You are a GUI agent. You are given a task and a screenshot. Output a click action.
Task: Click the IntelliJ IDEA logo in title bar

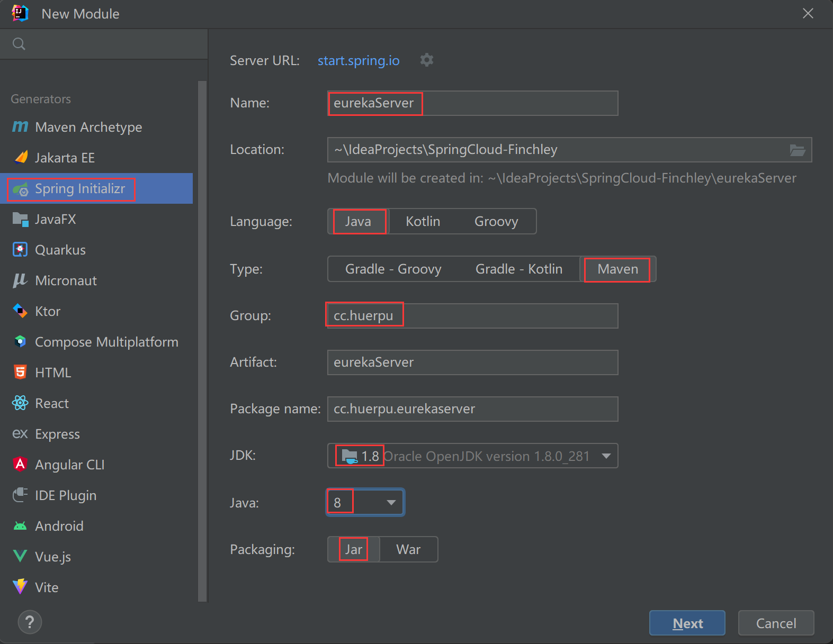coord(20,13)
